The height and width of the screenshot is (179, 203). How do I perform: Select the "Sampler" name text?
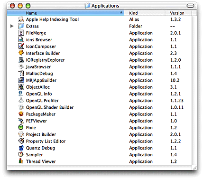coord(34,155)
